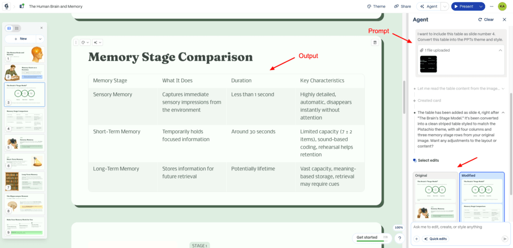The image size is (513, 248).
Task: Open the Theme settings
Action: pos(376,6)
